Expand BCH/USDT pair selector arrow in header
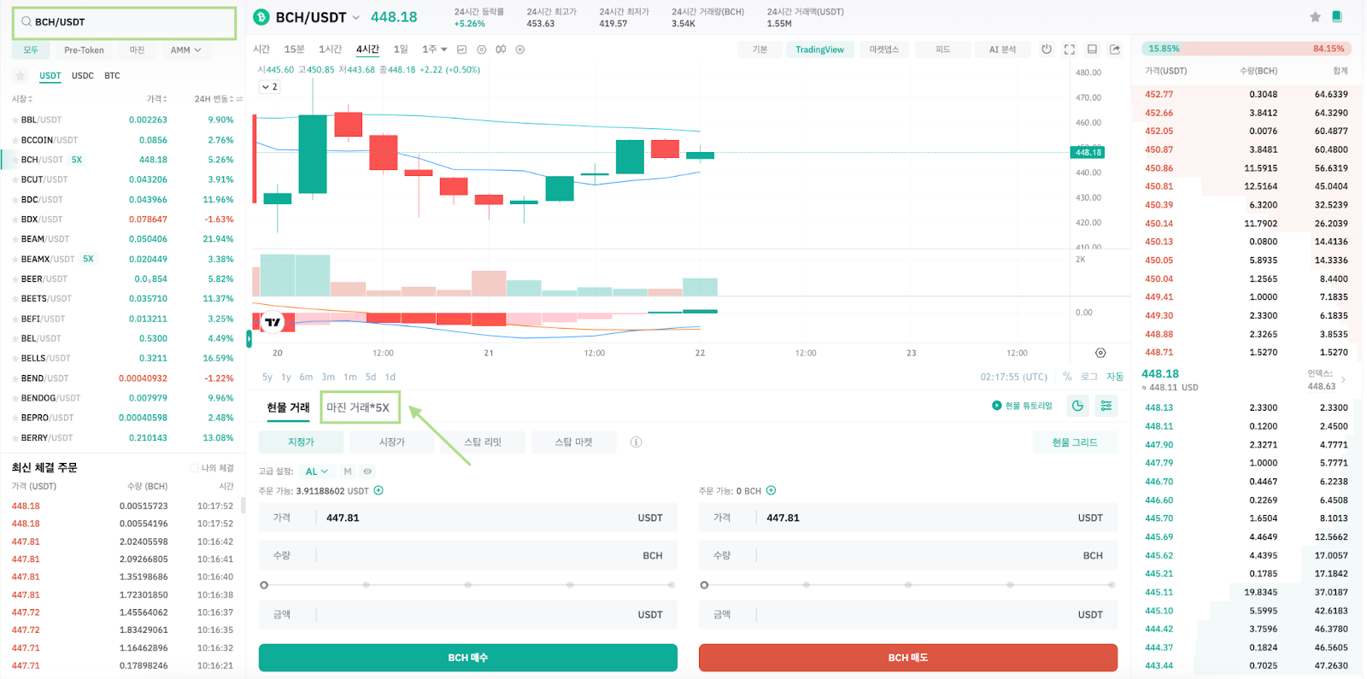 pos(355,17)
